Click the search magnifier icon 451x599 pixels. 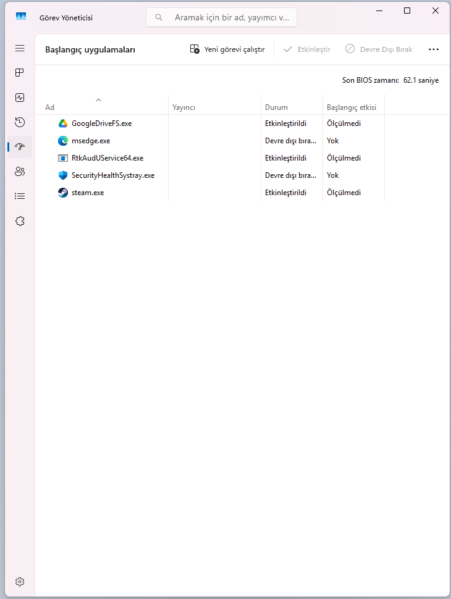coord(159,17)
